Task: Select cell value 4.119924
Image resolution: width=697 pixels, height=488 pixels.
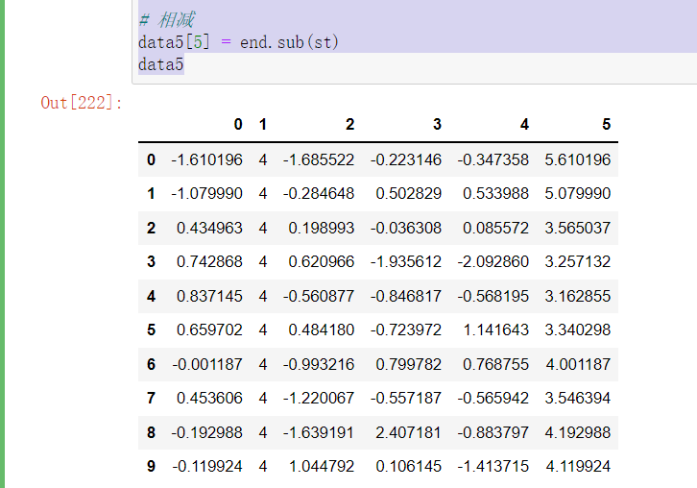Action: pos(578,466)
